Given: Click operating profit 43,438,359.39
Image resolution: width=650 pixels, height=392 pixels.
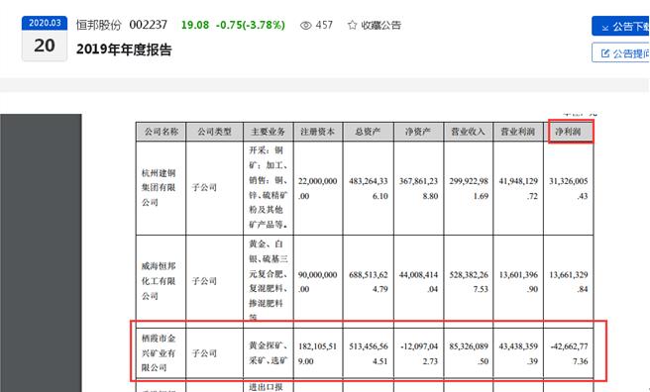Looking at the screenshot, I should coord(518,353).
